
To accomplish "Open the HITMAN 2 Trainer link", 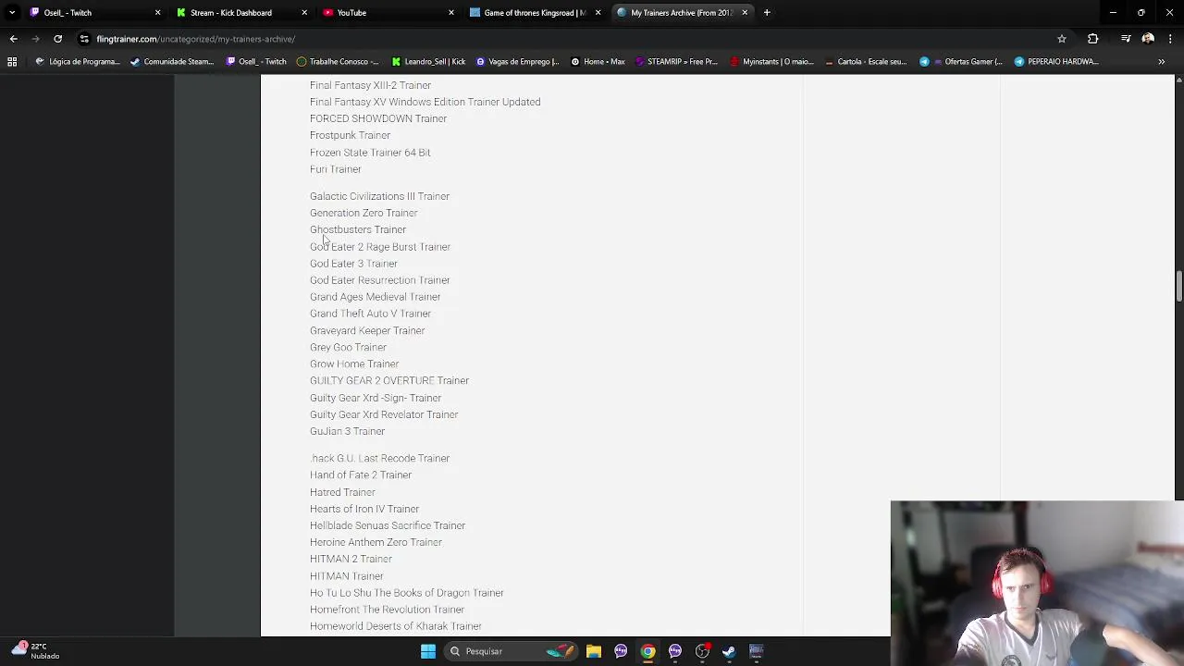I will [351, 559].
